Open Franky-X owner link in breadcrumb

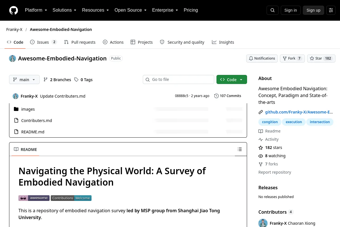(14, 30)
